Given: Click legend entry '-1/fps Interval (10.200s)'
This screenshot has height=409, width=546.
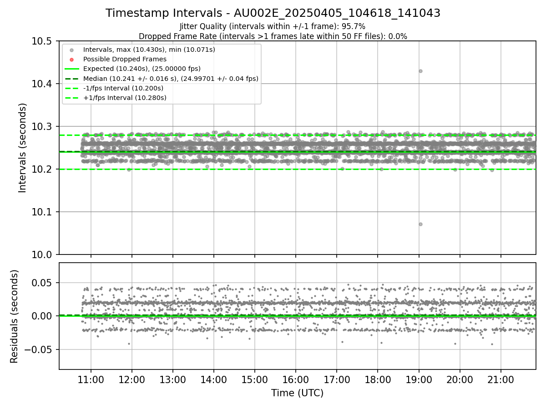Looking at the screenshot, I should [123, 88].
